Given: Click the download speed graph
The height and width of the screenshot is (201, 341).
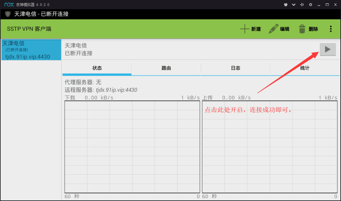Looking at the screenshot, I should (x=132, y=147).
